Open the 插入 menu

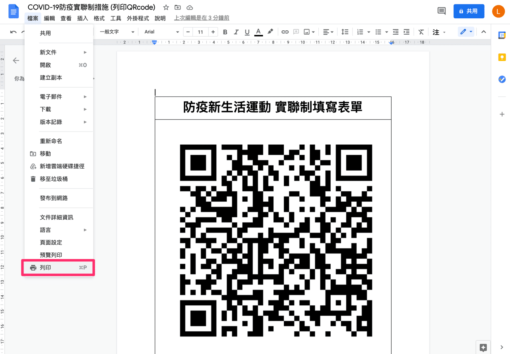tap(82, 18)
